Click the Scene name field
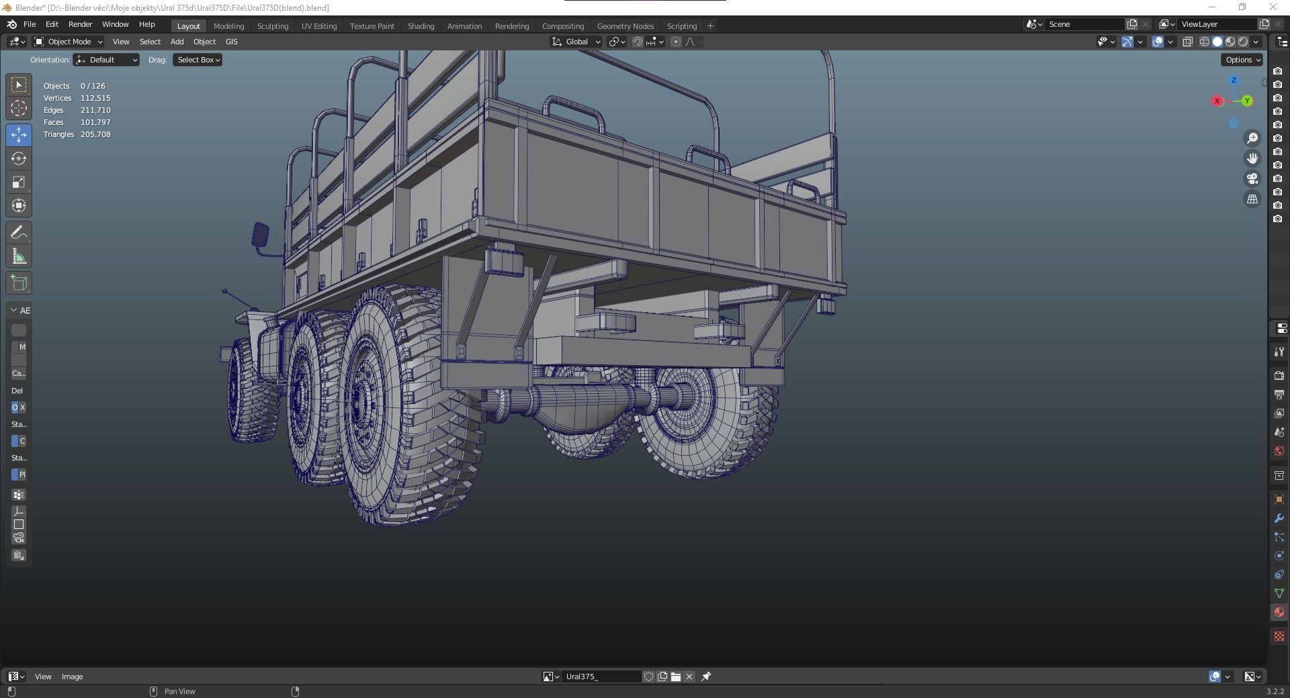This screenshot has width=1290, height=698. click(x=1084, y=24)
